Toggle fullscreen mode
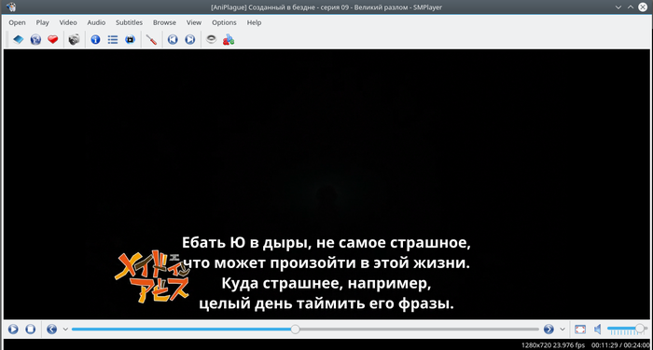Screen dimensions: 653x350 click(x=580, y=330)
